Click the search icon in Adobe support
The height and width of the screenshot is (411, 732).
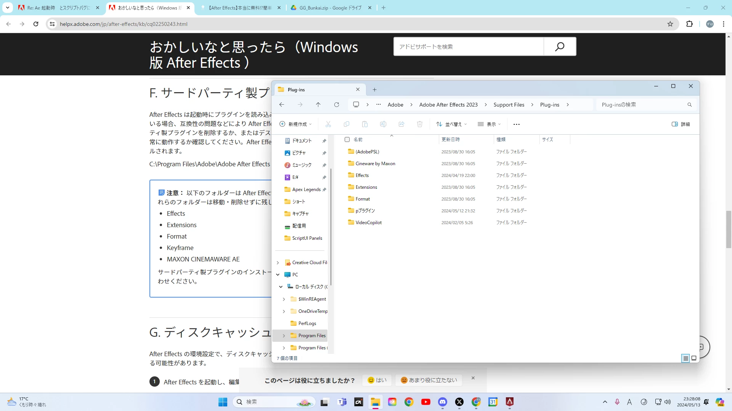coord(559,46)
